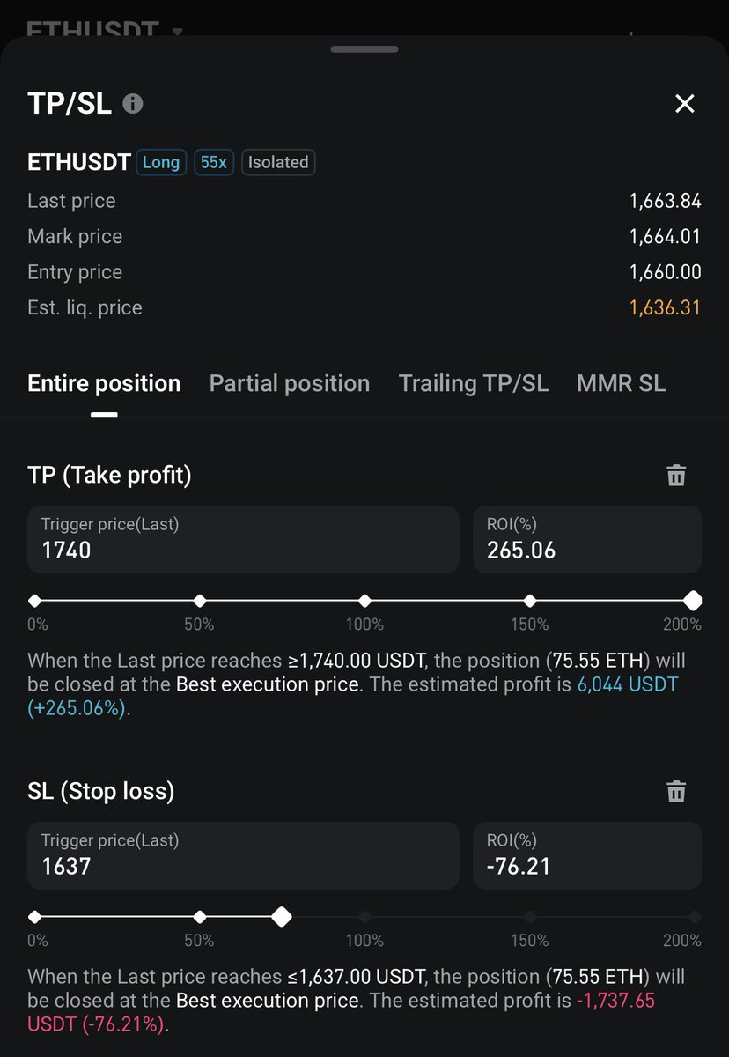
Task: Remove the Stop loss order via trash icon
Action: (x=676, y=791)
